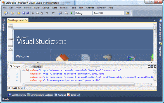Image resolution: width=164 pixels, height=103 pixels.
Task: Click the fit-all zoom icon below slider
Action: click(x=11, y=49)
